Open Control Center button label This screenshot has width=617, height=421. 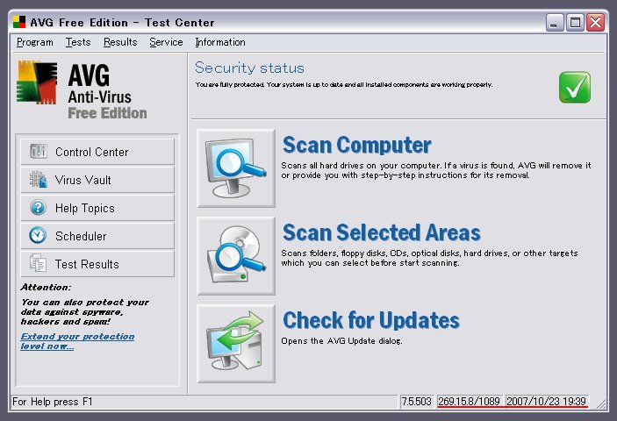(91, 152)
